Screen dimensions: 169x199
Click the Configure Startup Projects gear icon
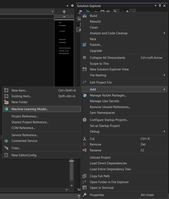(x=84, y=120)
